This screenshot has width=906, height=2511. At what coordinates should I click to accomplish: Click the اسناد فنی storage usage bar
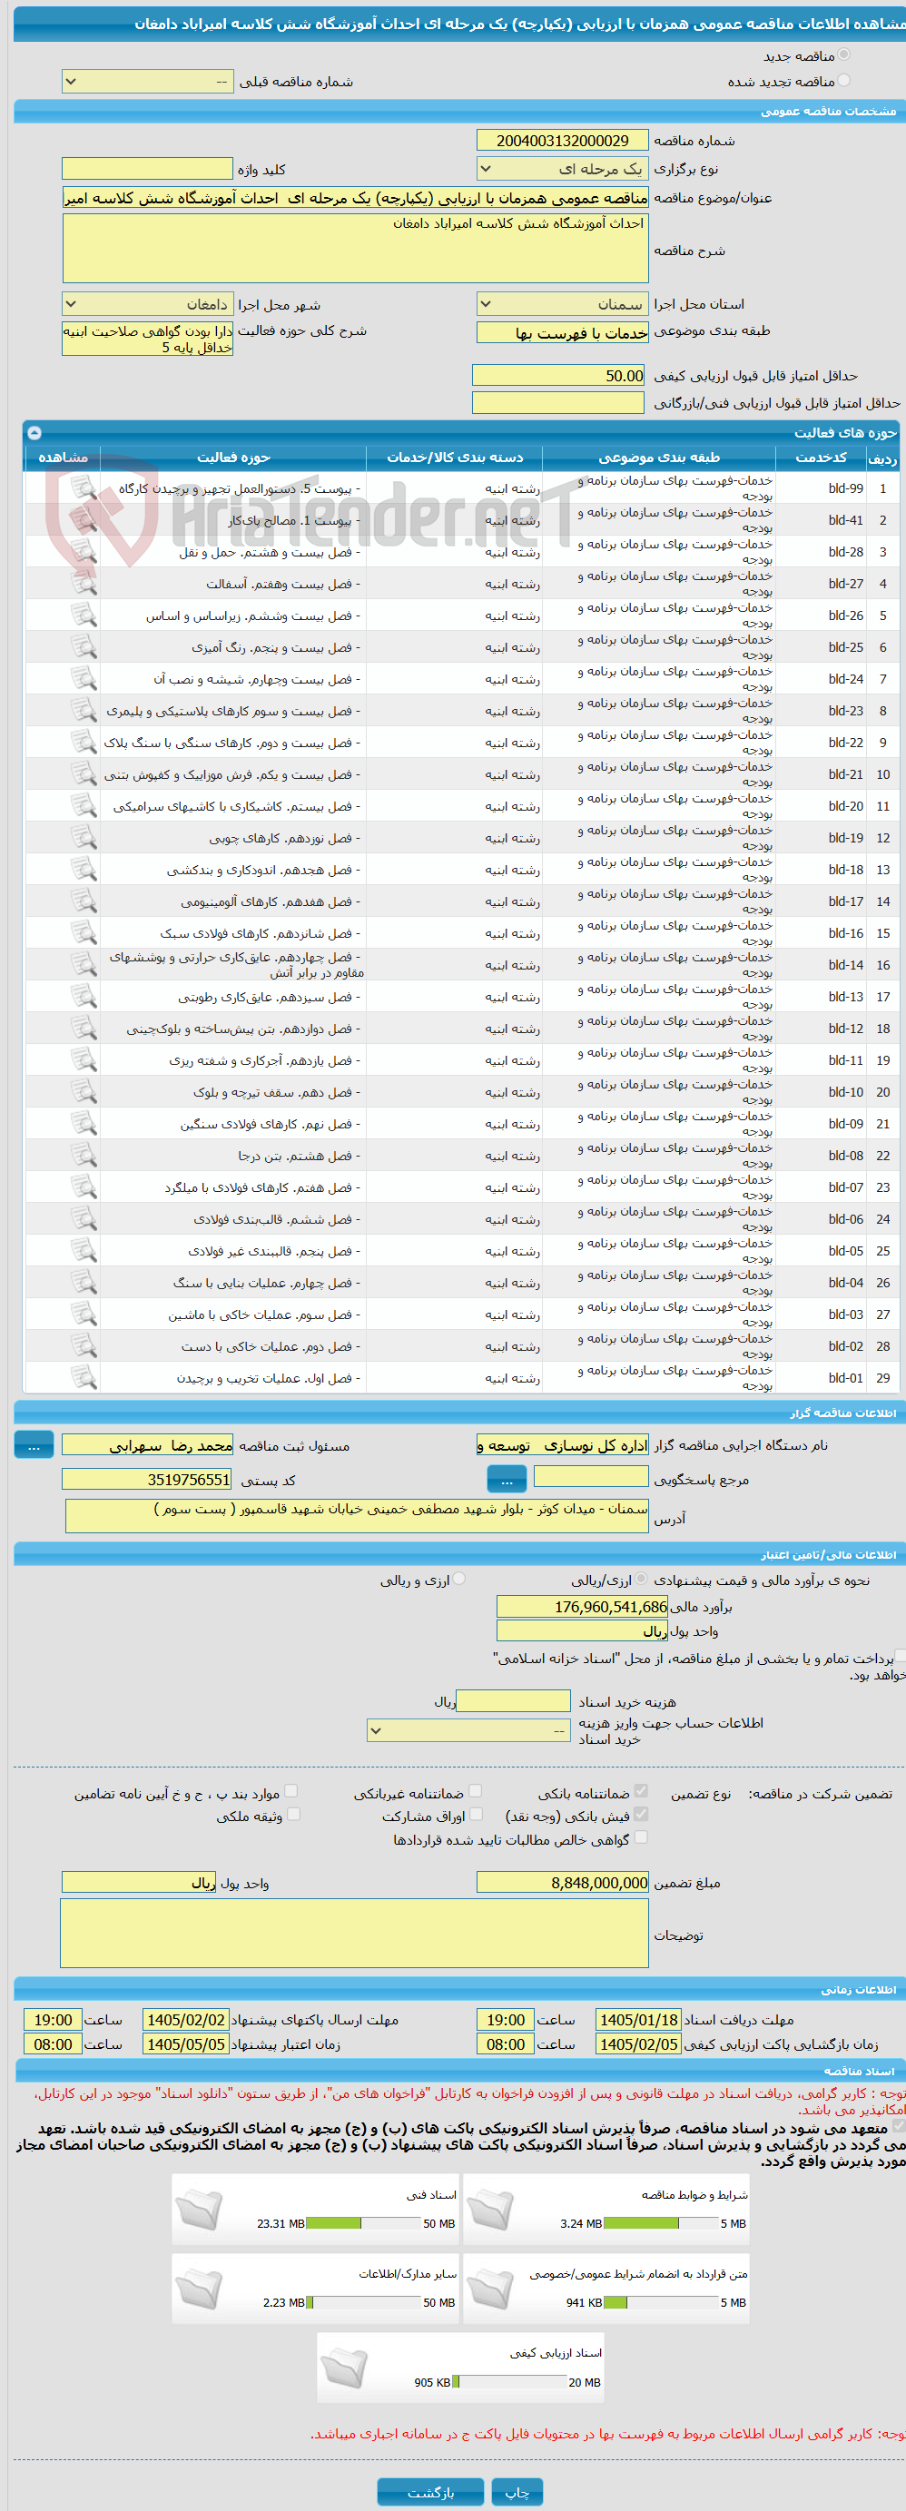coord(363,2223)
